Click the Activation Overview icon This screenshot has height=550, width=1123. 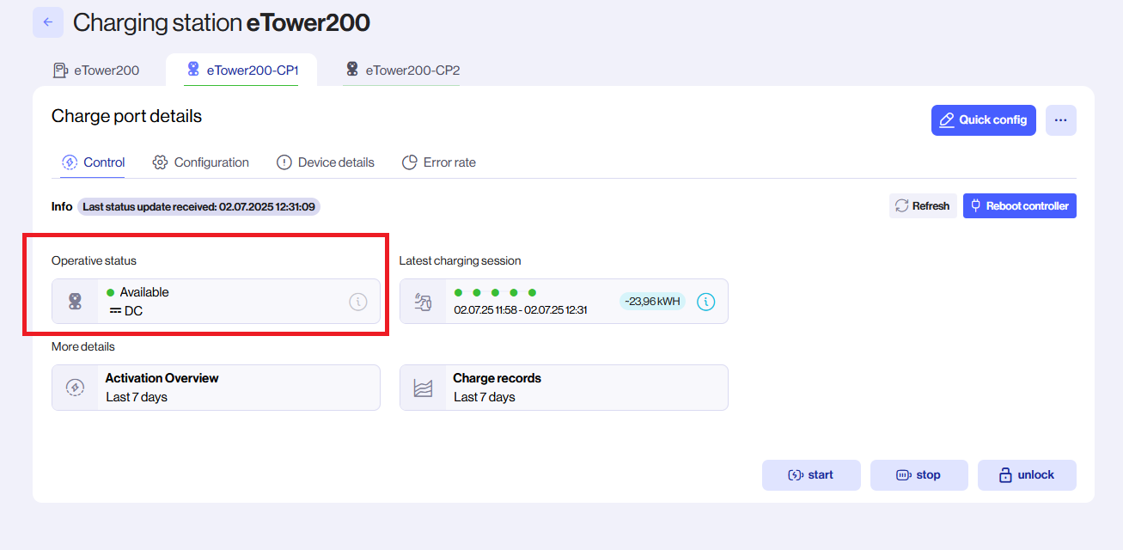pos(75,388)
